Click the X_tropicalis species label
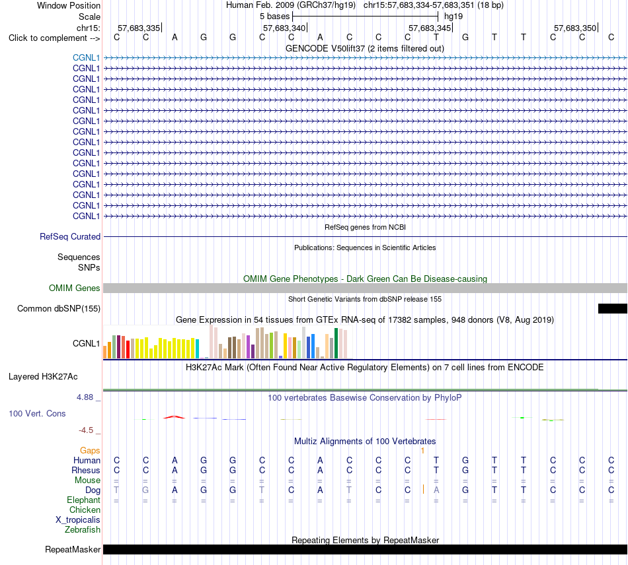Screen dimensions: 628x565 pyautogui.click(x=78, y=520)
